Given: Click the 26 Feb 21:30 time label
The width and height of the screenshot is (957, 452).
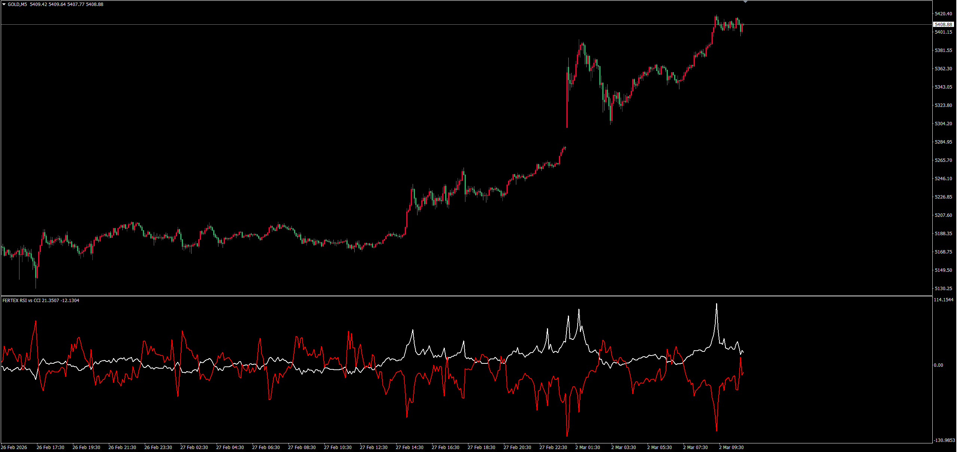Looking at the screenshot, I should pyautogui.click(x=122, y=448).
